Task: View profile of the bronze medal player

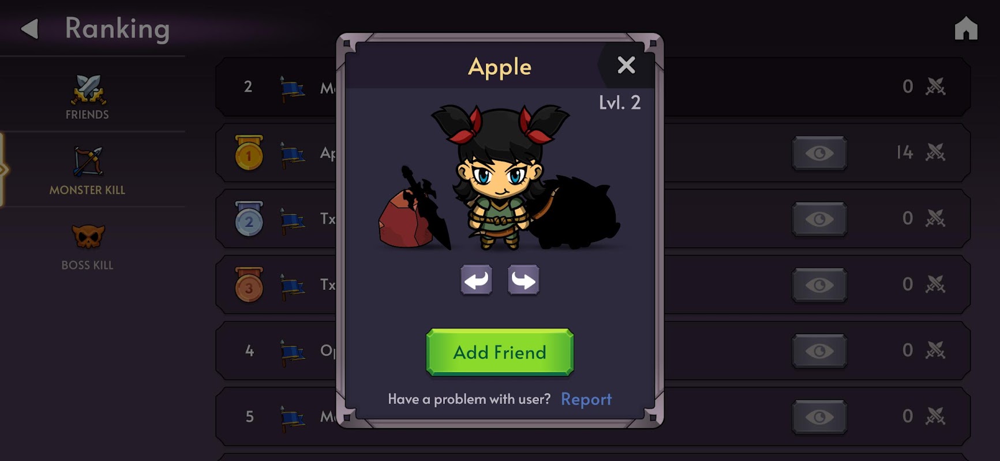Action: click(x=819, y=285)
